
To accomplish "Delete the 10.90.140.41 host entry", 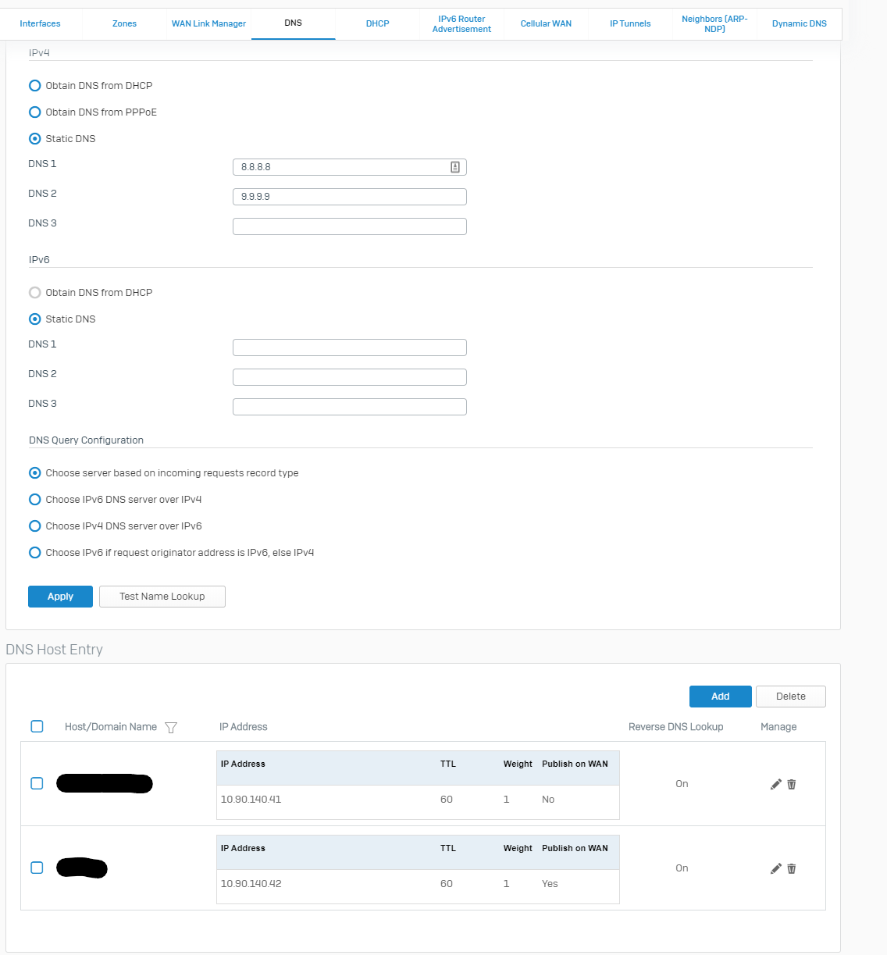I will (792, 784).
